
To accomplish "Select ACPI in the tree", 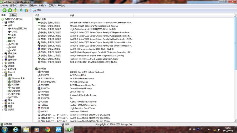I will tap(14, 50).
